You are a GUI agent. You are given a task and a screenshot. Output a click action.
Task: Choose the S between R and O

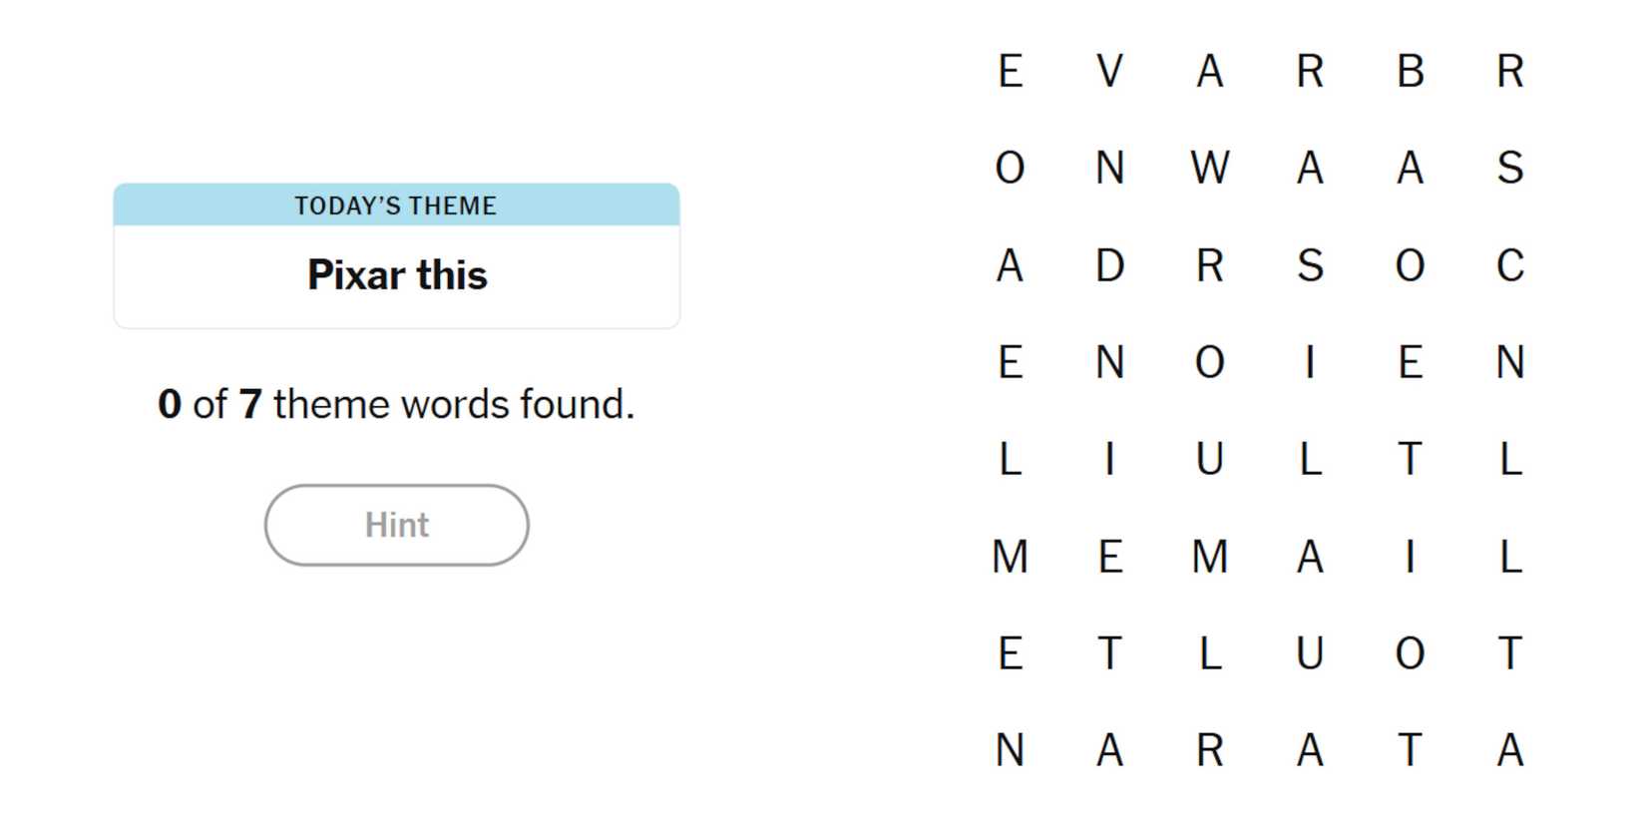pos(1310,265)
